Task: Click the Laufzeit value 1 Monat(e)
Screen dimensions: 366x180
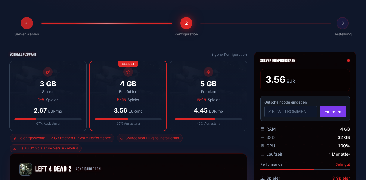Action: coord(340,154)
